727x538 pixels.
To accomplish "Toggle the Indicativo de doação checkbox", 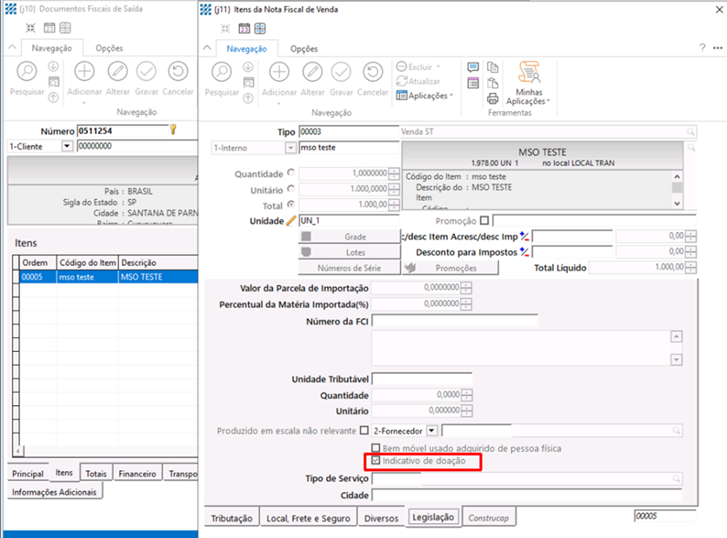I will pyautogui.click(x=376, y=461).
